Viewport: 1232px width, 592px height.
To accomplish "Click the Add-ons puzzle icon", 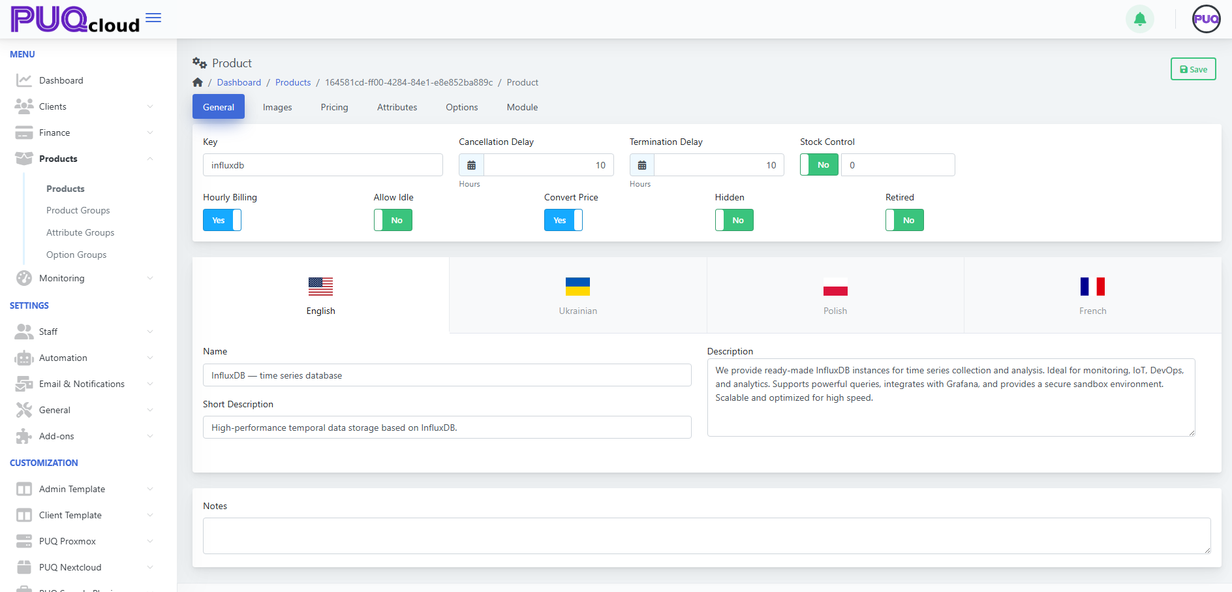I will (x=24, y=436).
